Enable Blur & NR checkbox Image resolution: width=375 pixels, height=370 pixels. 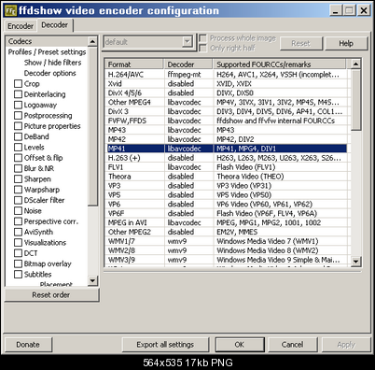(x=19, y=168)
